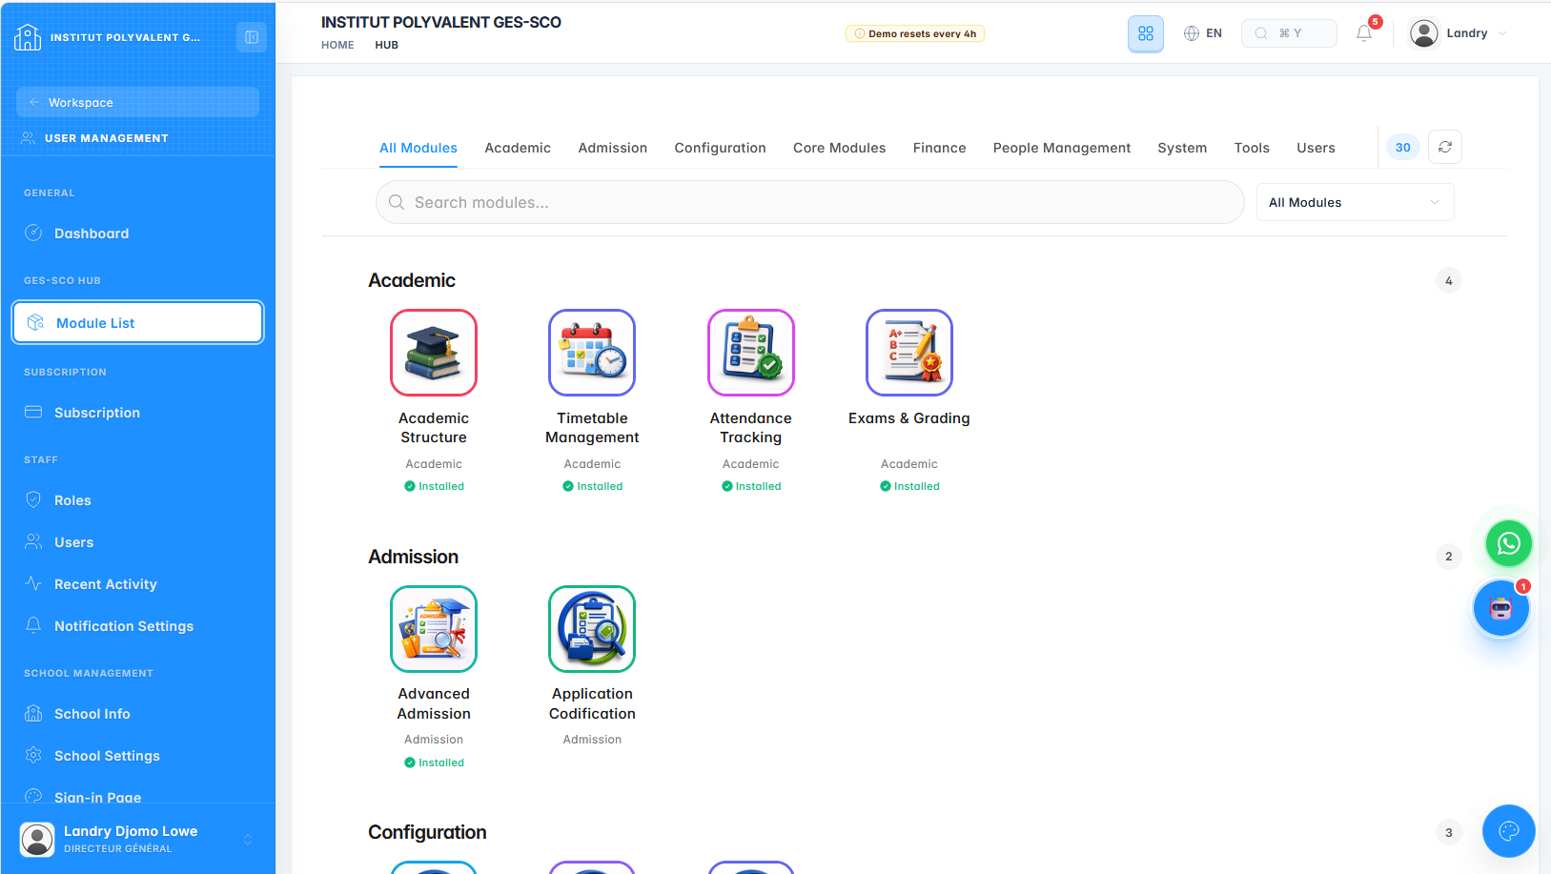Viewport: 1551px width, 874px height.
Task: Open the Timetable Management module icon
Action: pyautogui.click(x=592, y=353)
